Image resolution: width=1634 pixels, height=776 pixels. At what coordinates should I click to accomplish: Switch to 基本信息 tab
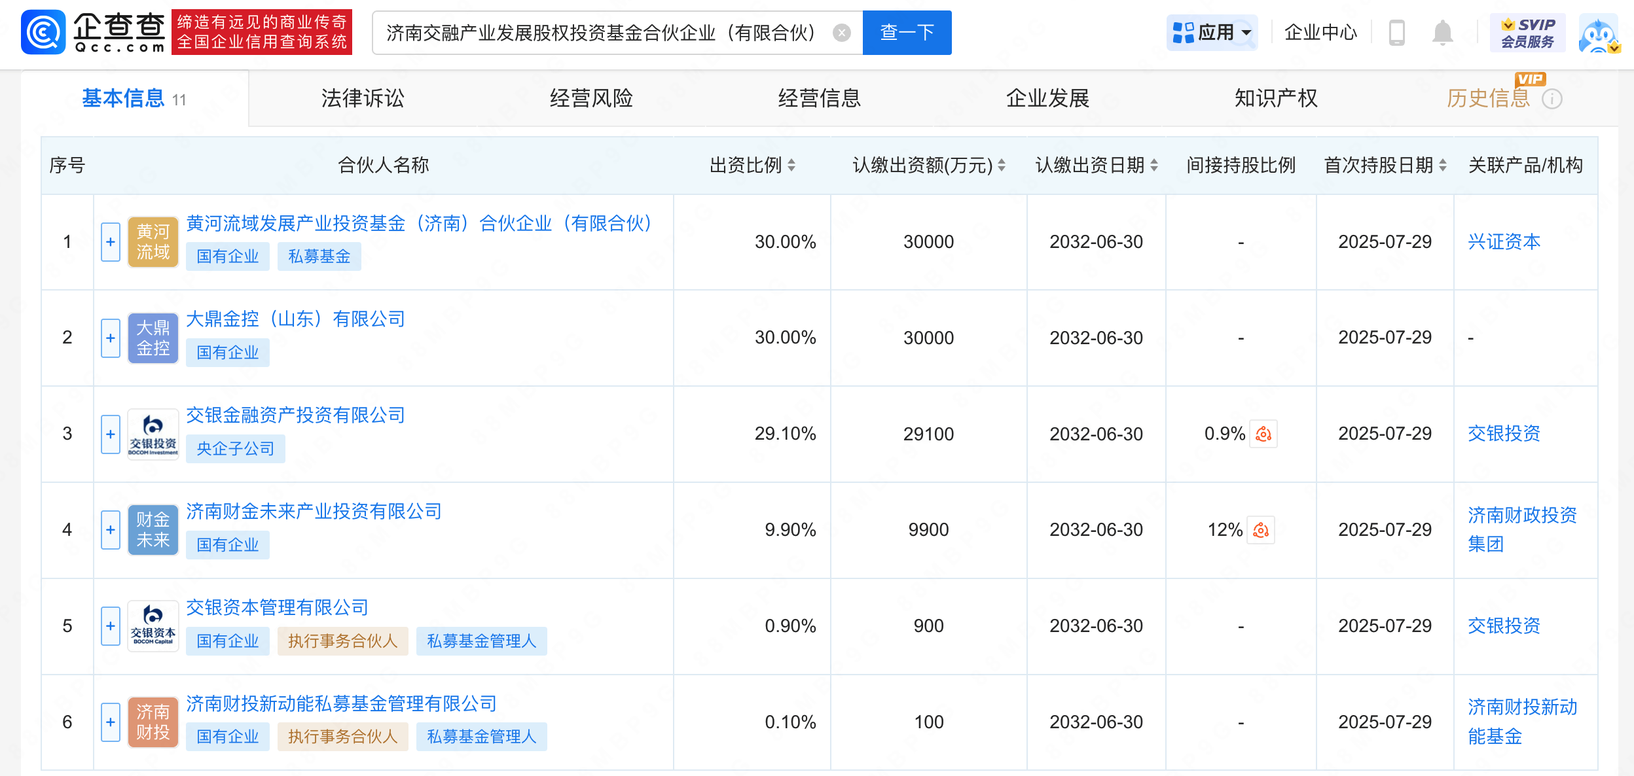(x=134, y=98)
